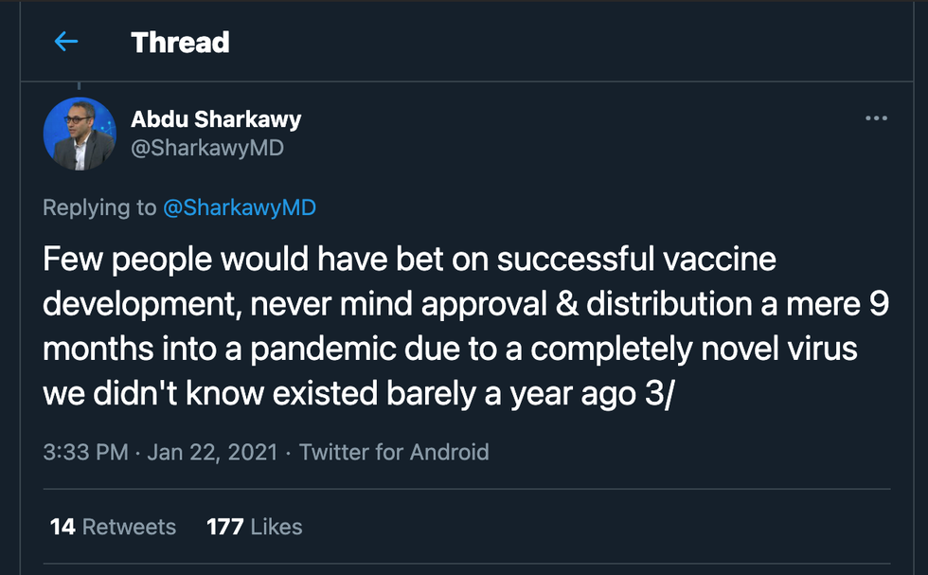Click the 3:33 PM timestamp

[x=85, y=452]
